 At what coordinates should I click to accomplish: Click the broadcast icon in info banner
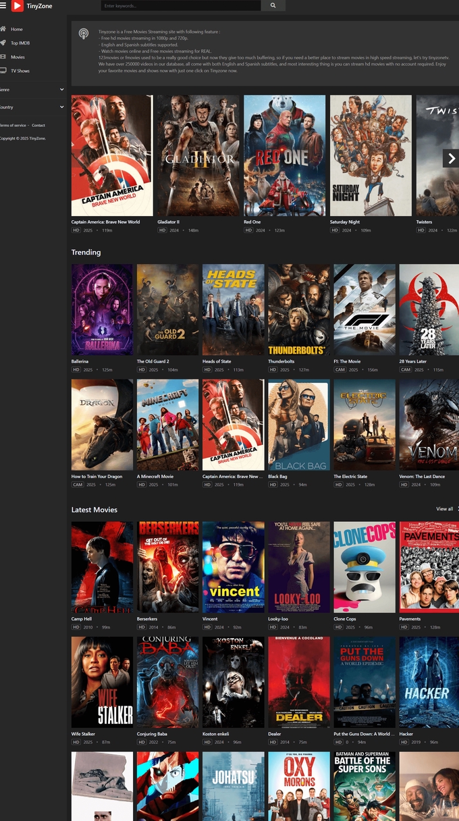click(84, 33)
